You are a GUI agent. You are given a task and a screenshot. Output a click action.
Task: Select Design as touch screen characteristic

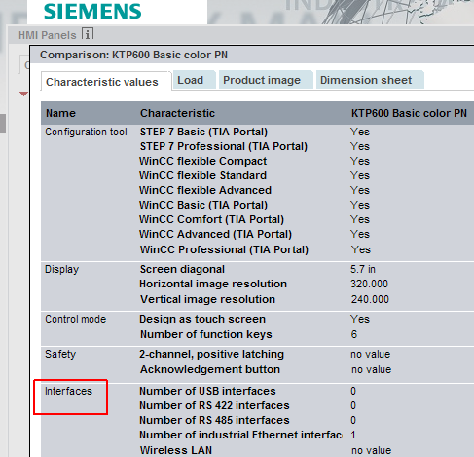202,319
